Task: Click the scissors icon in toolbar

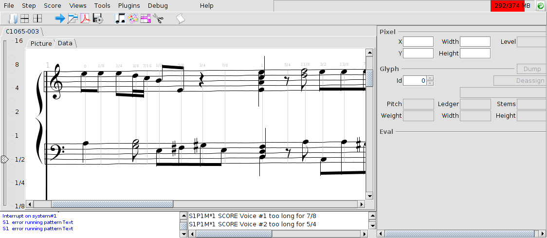Action: (158, 18)
